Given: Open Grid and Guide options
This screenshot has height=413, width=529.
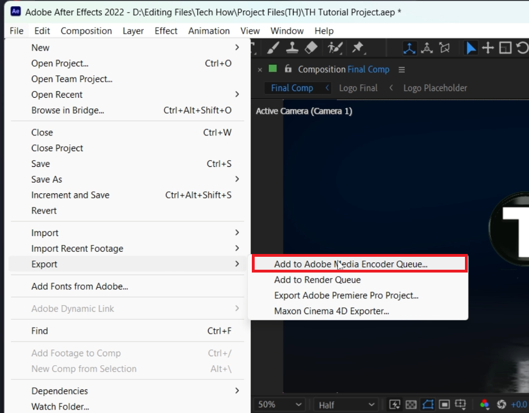Looking at the screenshot, I should pyautogui.click(x=460, y=404).
